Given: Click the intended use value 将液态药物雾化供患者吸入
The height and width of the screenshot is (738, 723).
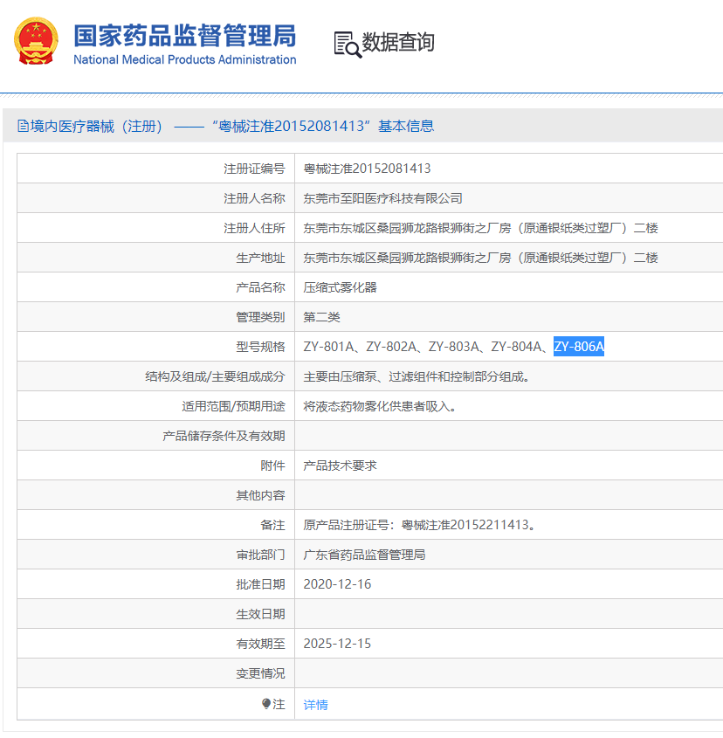Looking at the screenshot, I should tap(380, 406).
